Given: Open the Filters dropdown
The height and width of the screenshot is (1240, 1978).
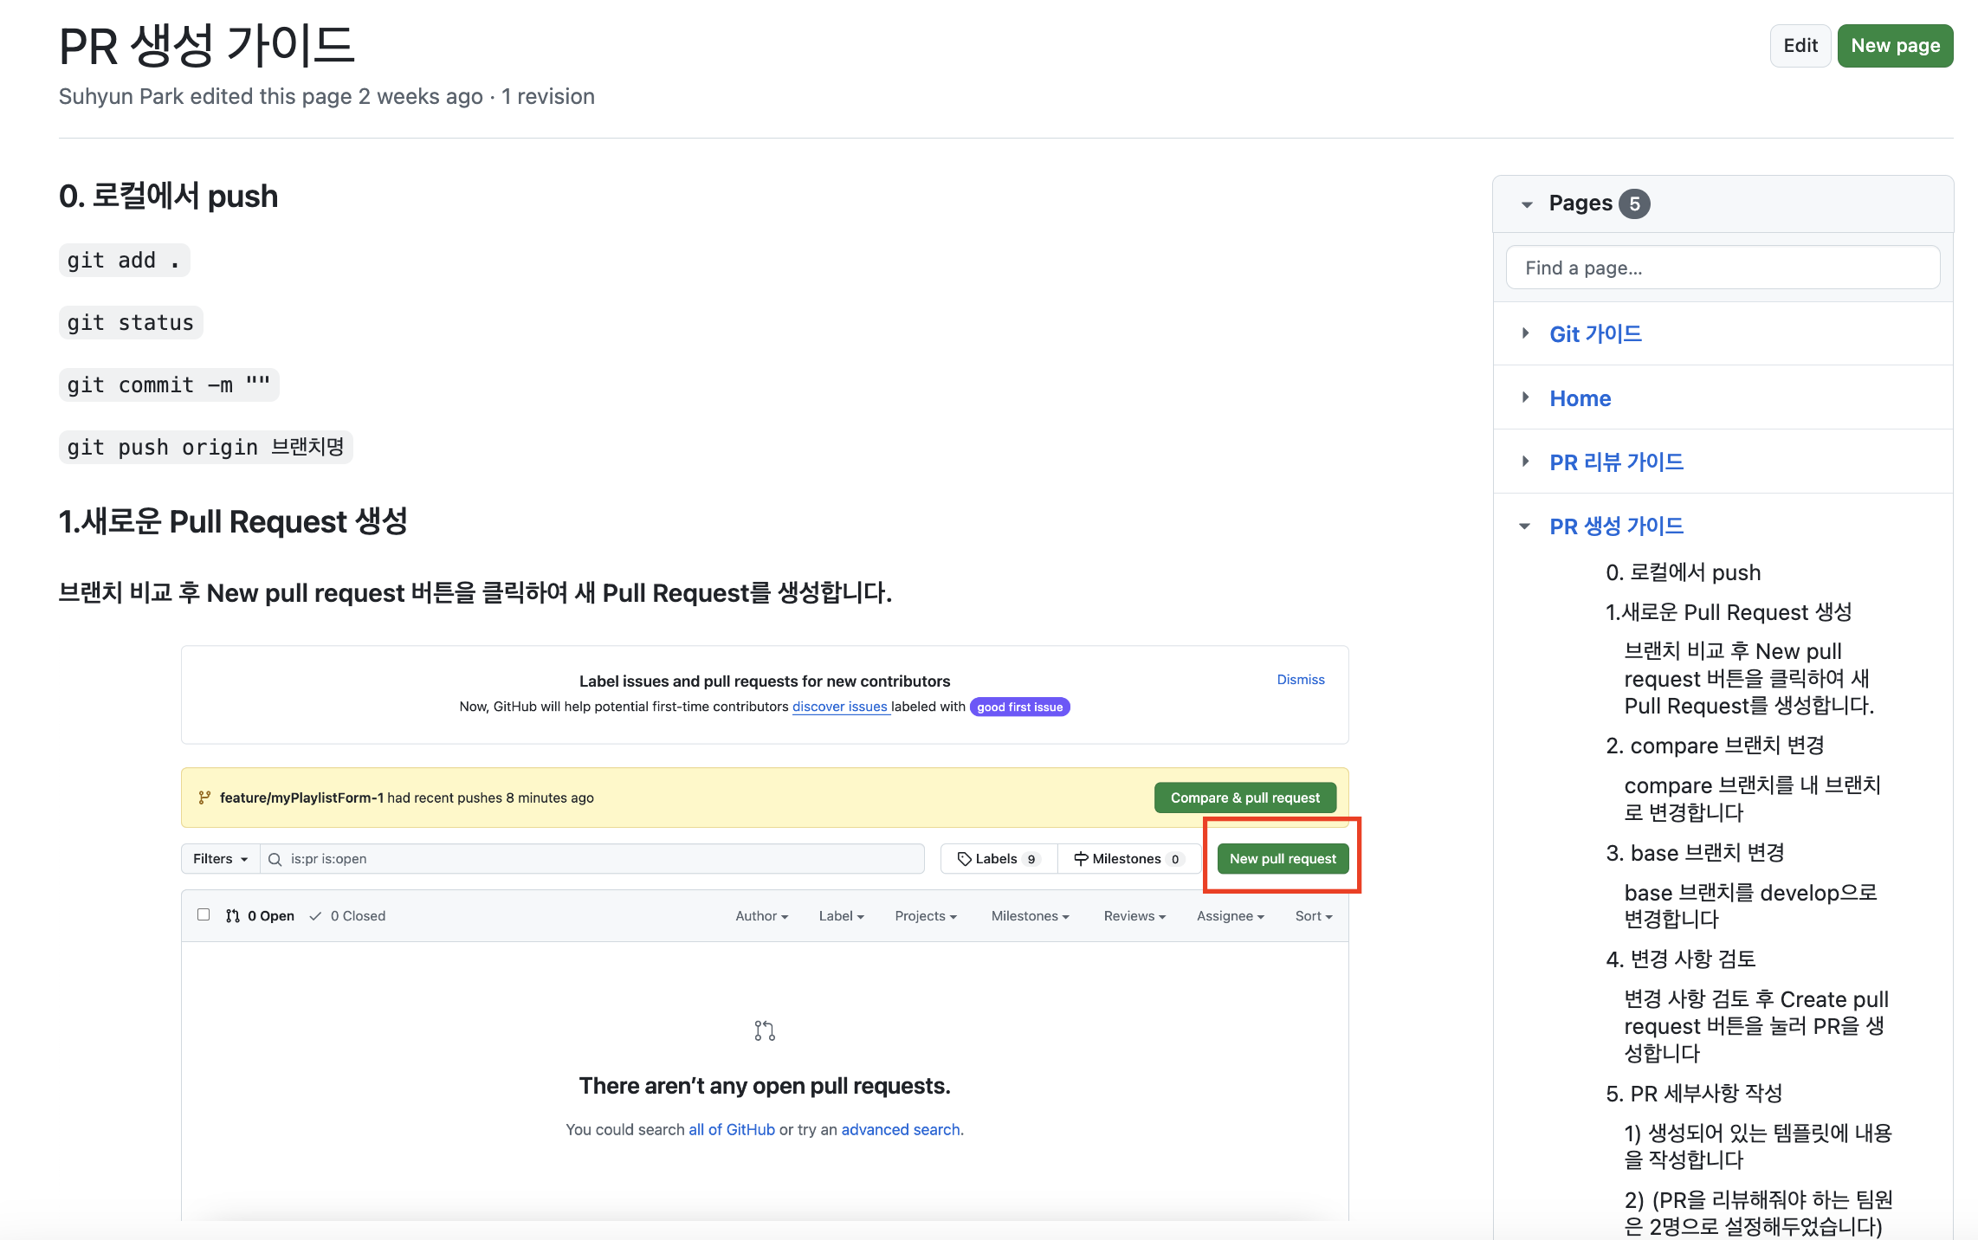Looking at the screenshot, I should tap(220, 859).
